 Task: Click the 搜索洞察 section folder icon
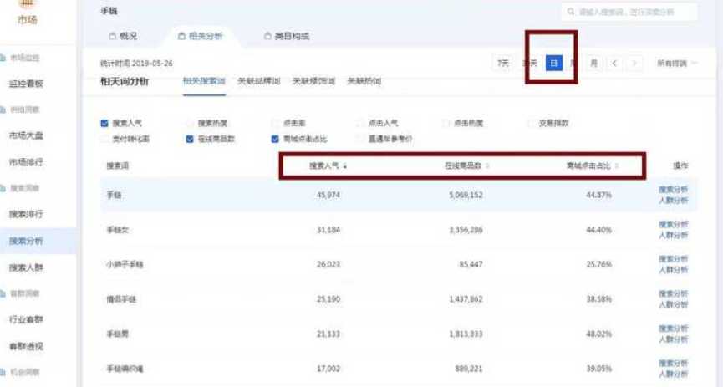pos(3,188)
